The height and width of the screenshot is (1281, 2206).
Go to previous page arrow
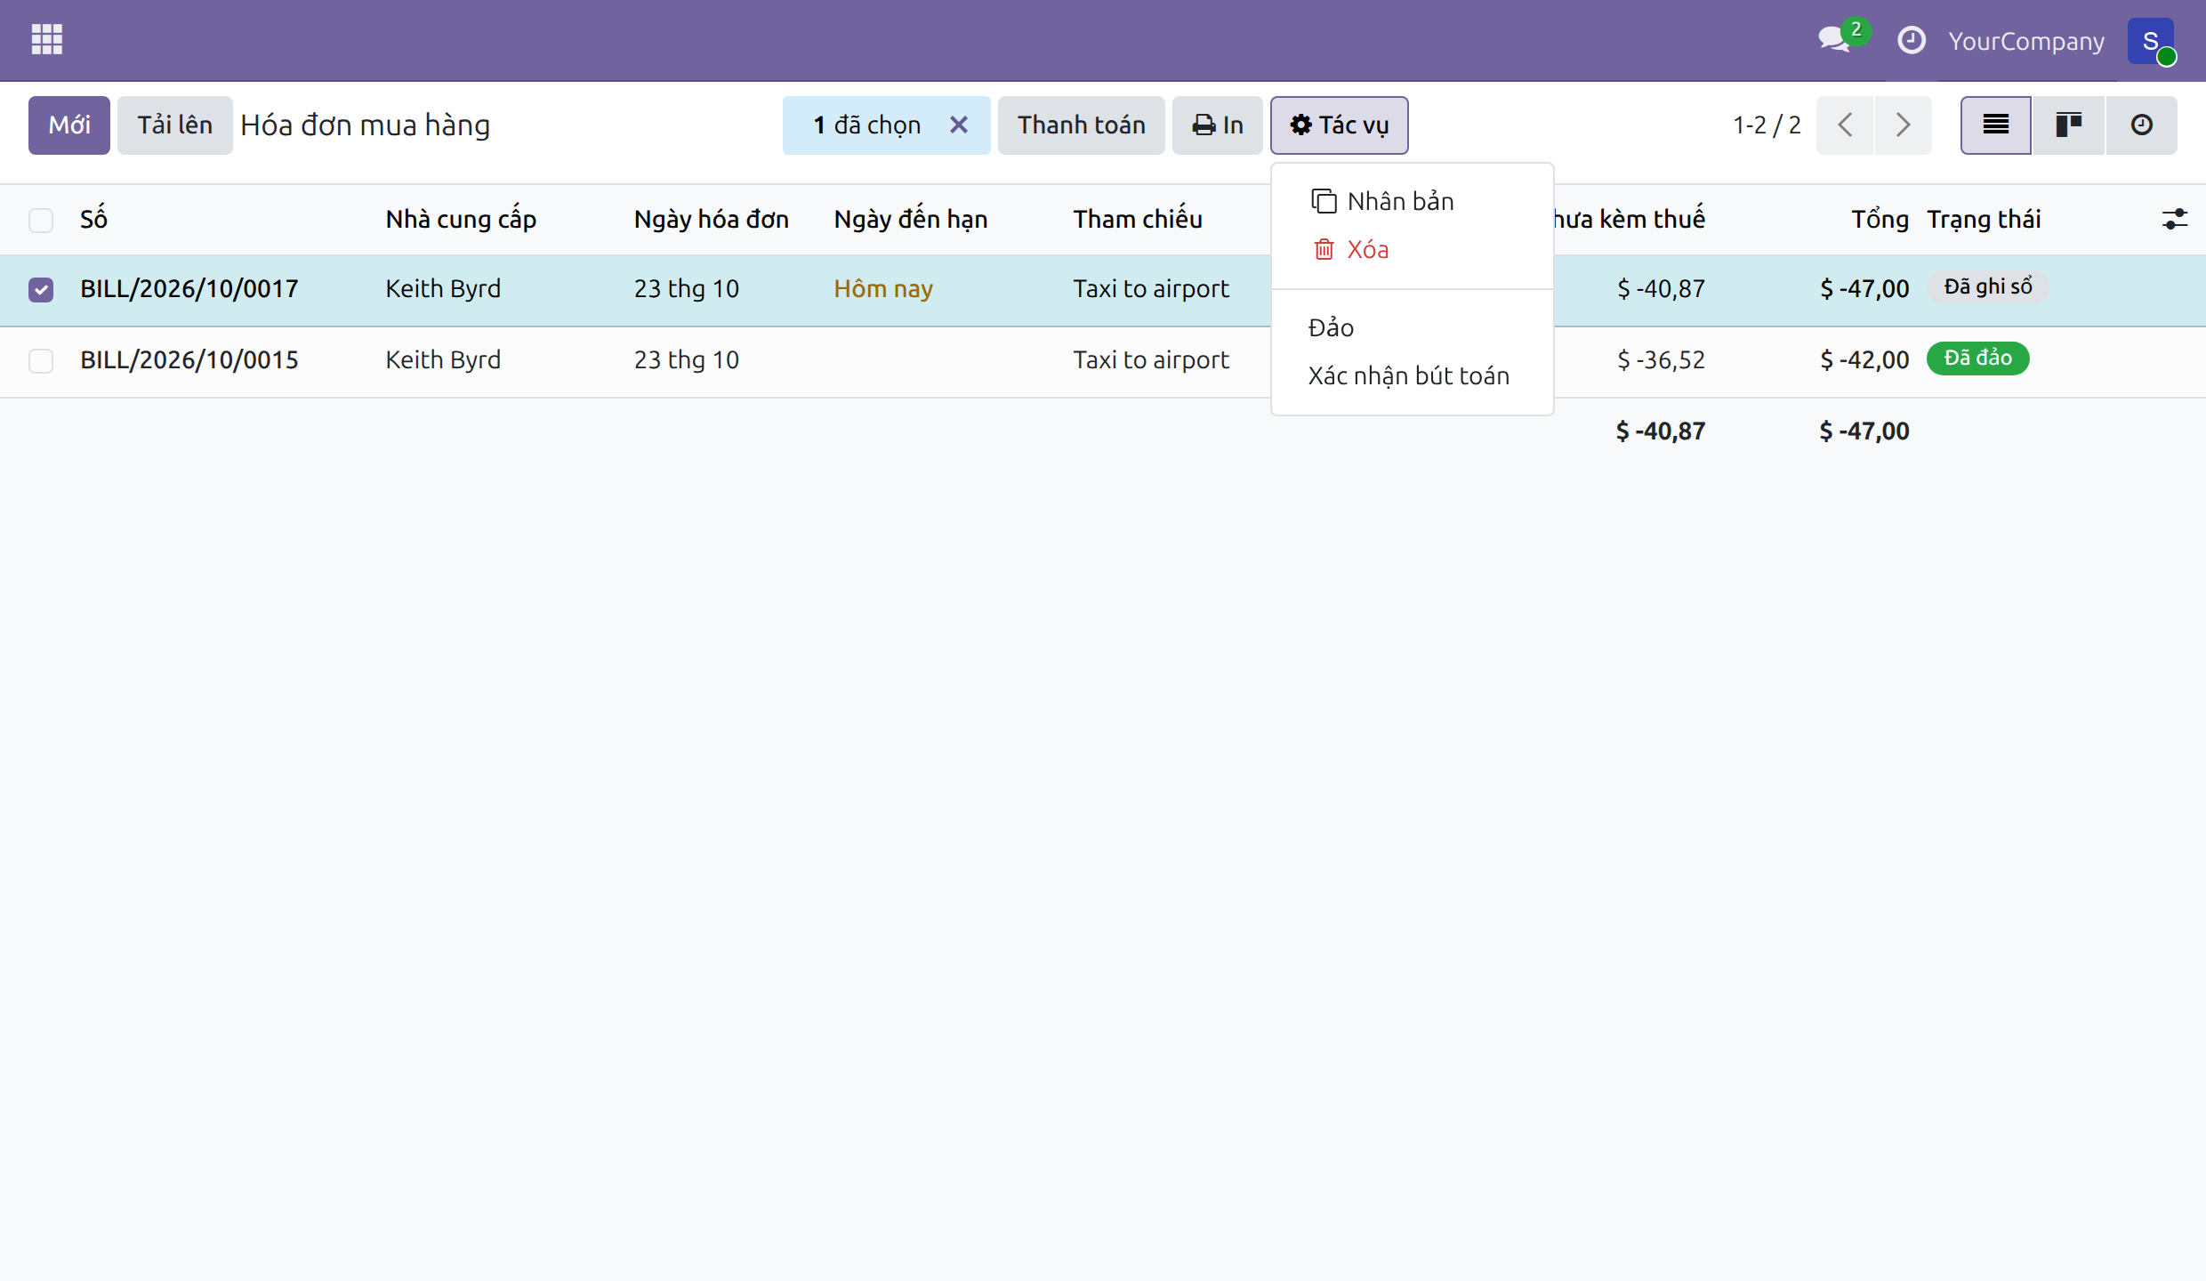[1845, 125]
